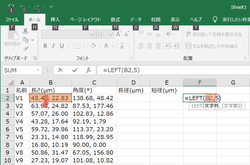Confirm formula with checkmark icon
Screen dimensions: 250x165
tap(75, 70)
